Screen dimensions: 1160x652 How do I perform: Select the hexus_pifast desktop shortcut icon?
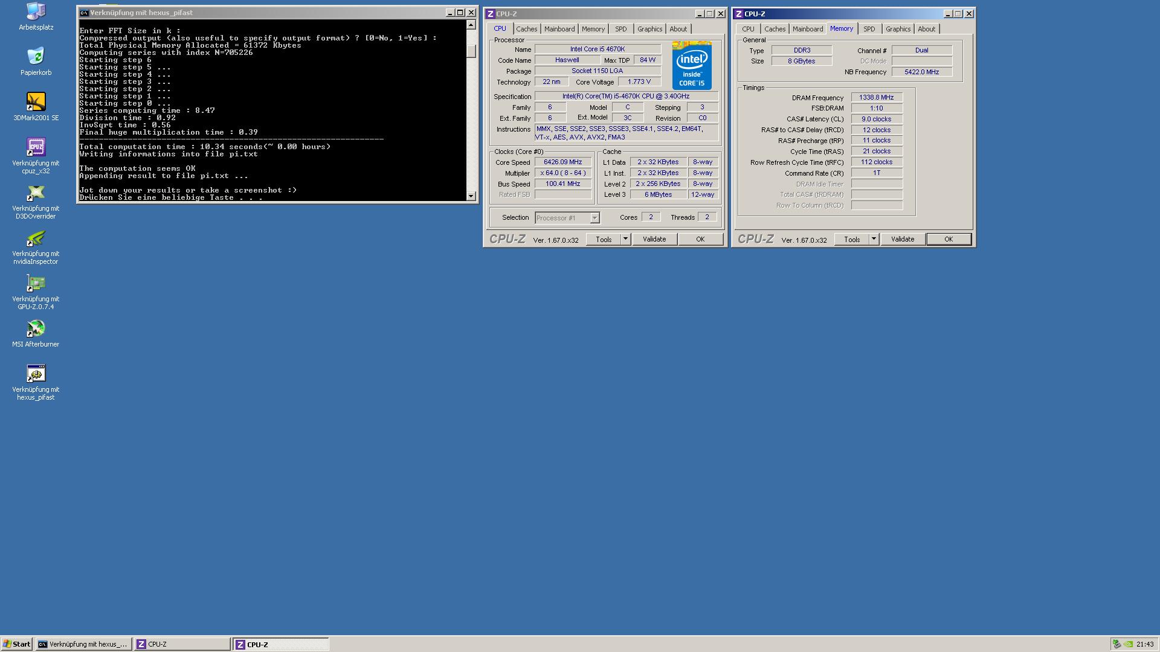36,382
